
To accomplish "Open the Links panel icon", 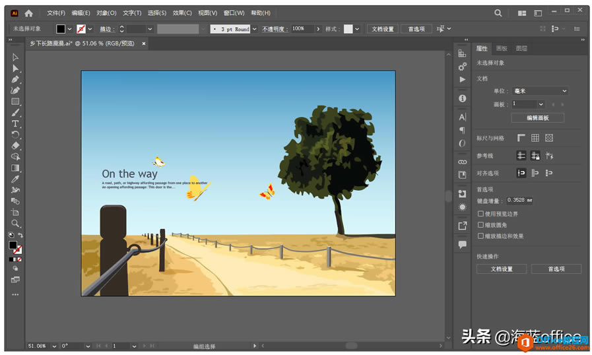I will pyautogui.click(x=462, y=162).
